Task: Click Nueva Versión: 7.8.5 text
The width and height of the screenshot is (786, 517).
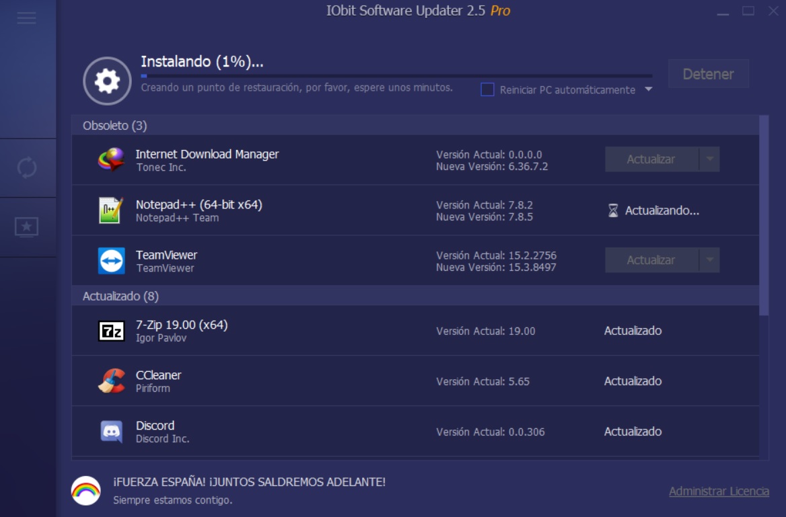Action: 485,217
